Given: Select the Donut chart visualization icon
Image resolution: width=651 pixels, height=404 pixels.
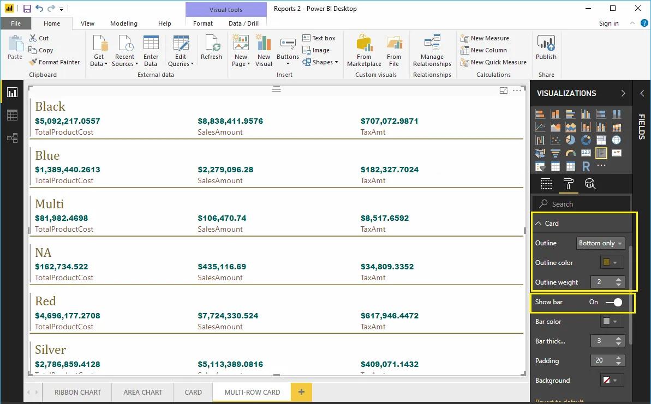Looking at the screenshot, I should coord(586,140).
